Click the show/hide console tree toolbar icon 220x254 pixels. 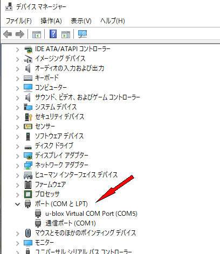pyautogui.click(x=37, y=34)
